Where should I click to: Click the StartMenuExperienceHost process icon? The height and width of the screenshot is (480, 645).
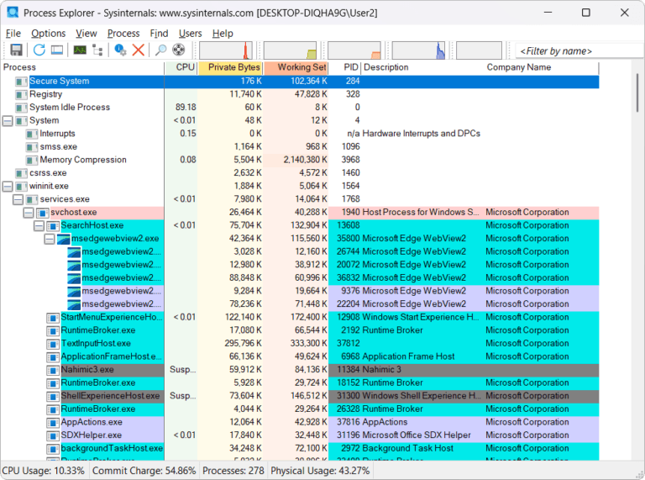53,318
